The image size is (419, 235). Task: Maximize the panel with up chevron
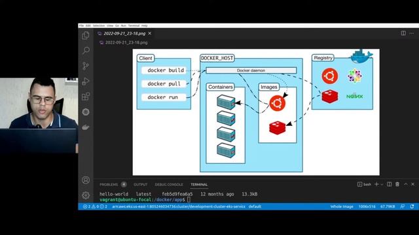click(406, 184)
